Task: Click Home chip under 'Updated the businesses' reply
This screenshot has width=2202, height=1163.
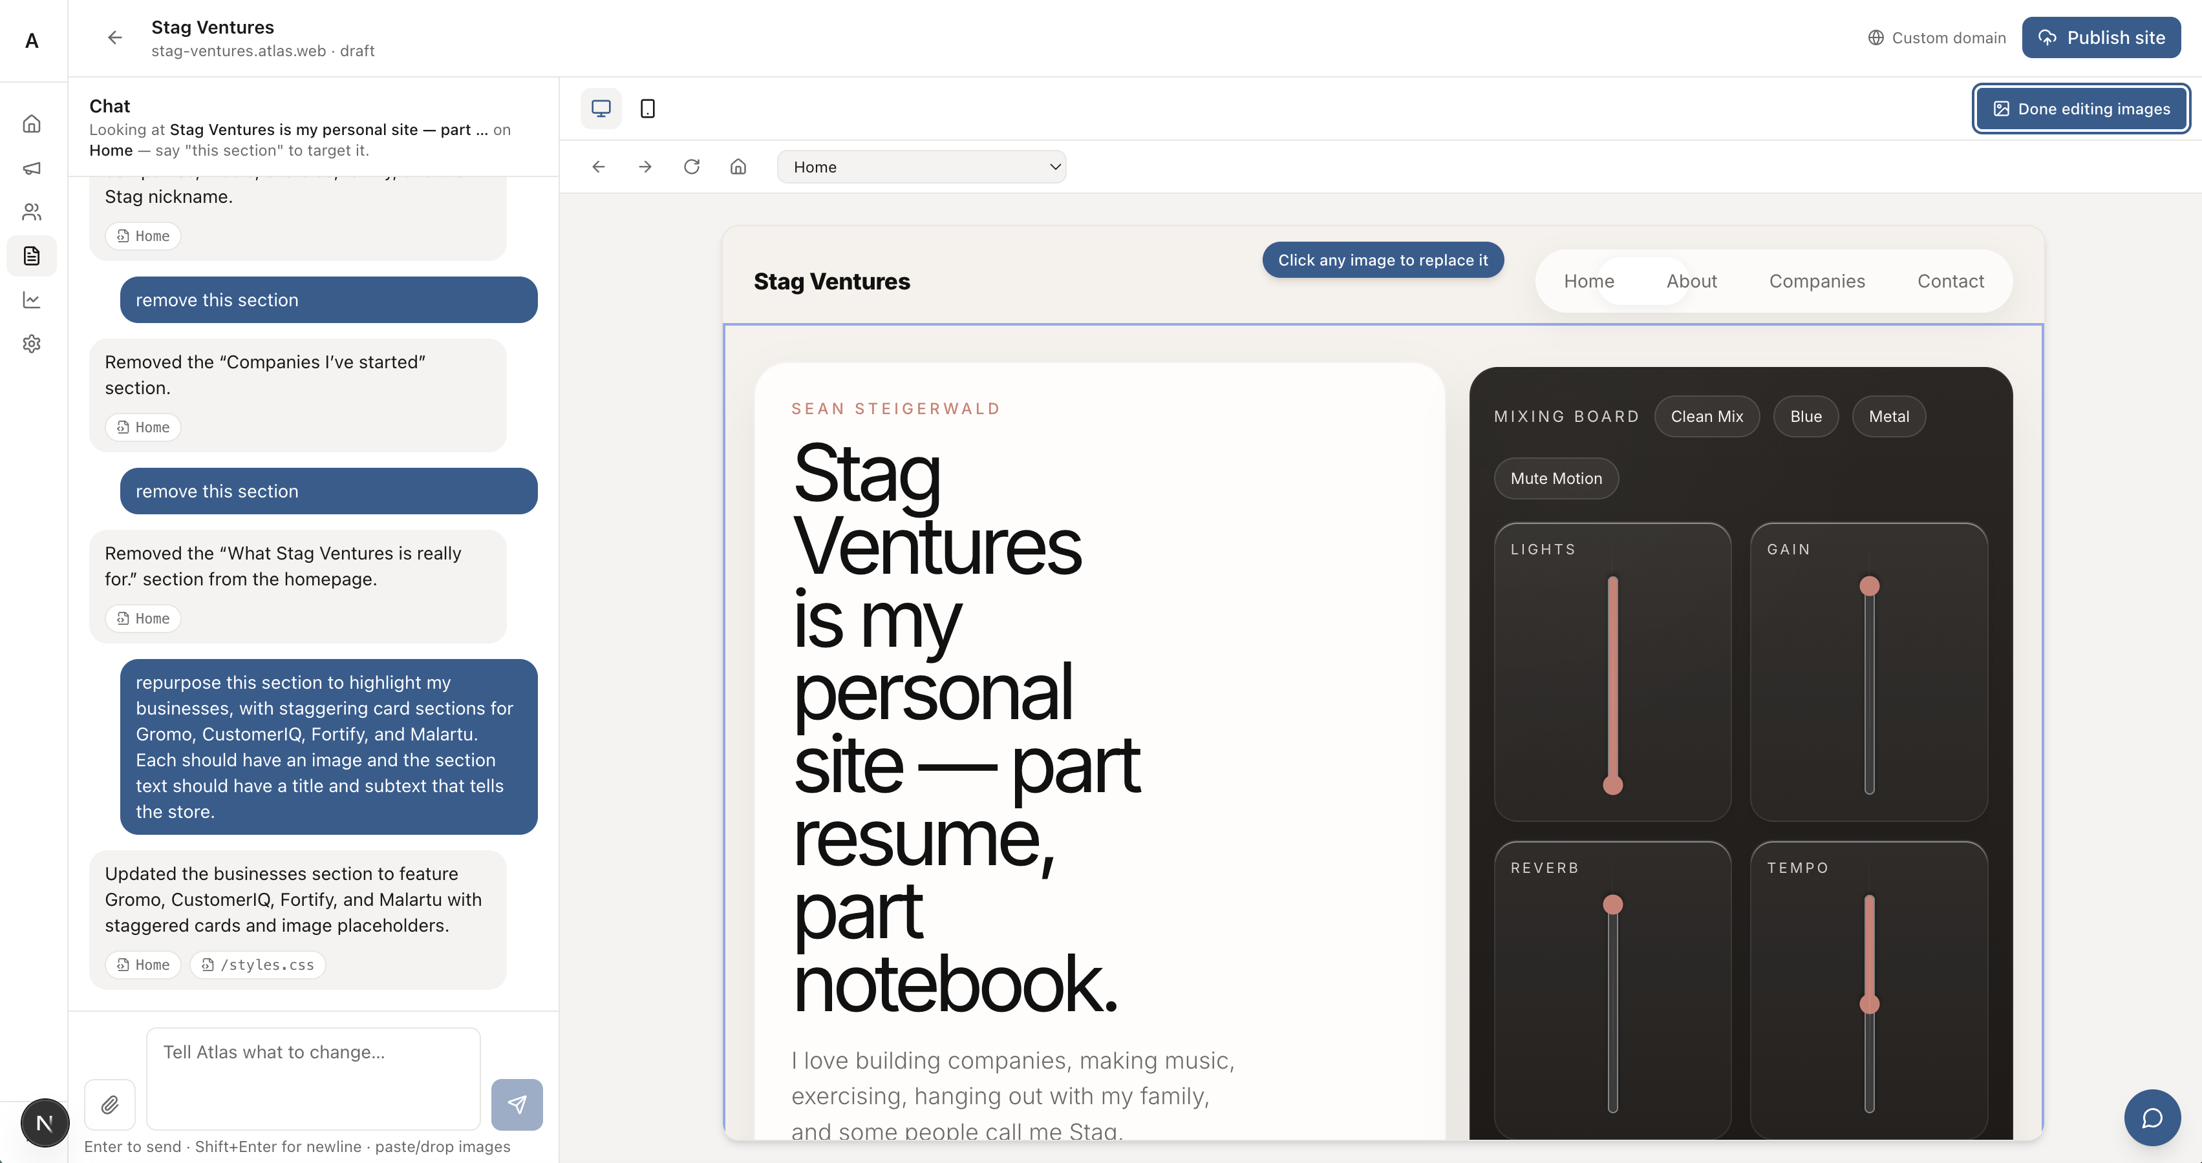Action: click(143, 965)
